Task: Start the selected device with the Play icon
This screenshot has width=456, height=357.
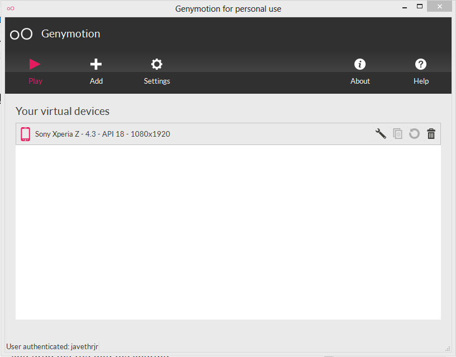Action: (x=35, y=64)
